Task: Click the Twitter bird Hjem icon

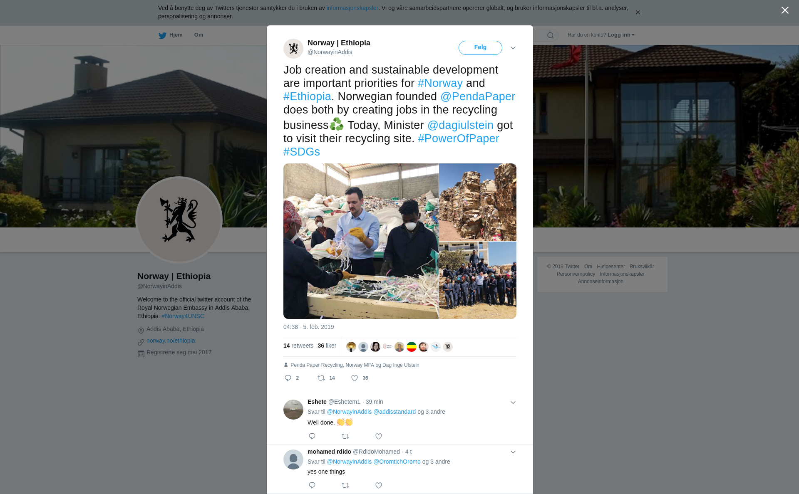Action: 162,35
